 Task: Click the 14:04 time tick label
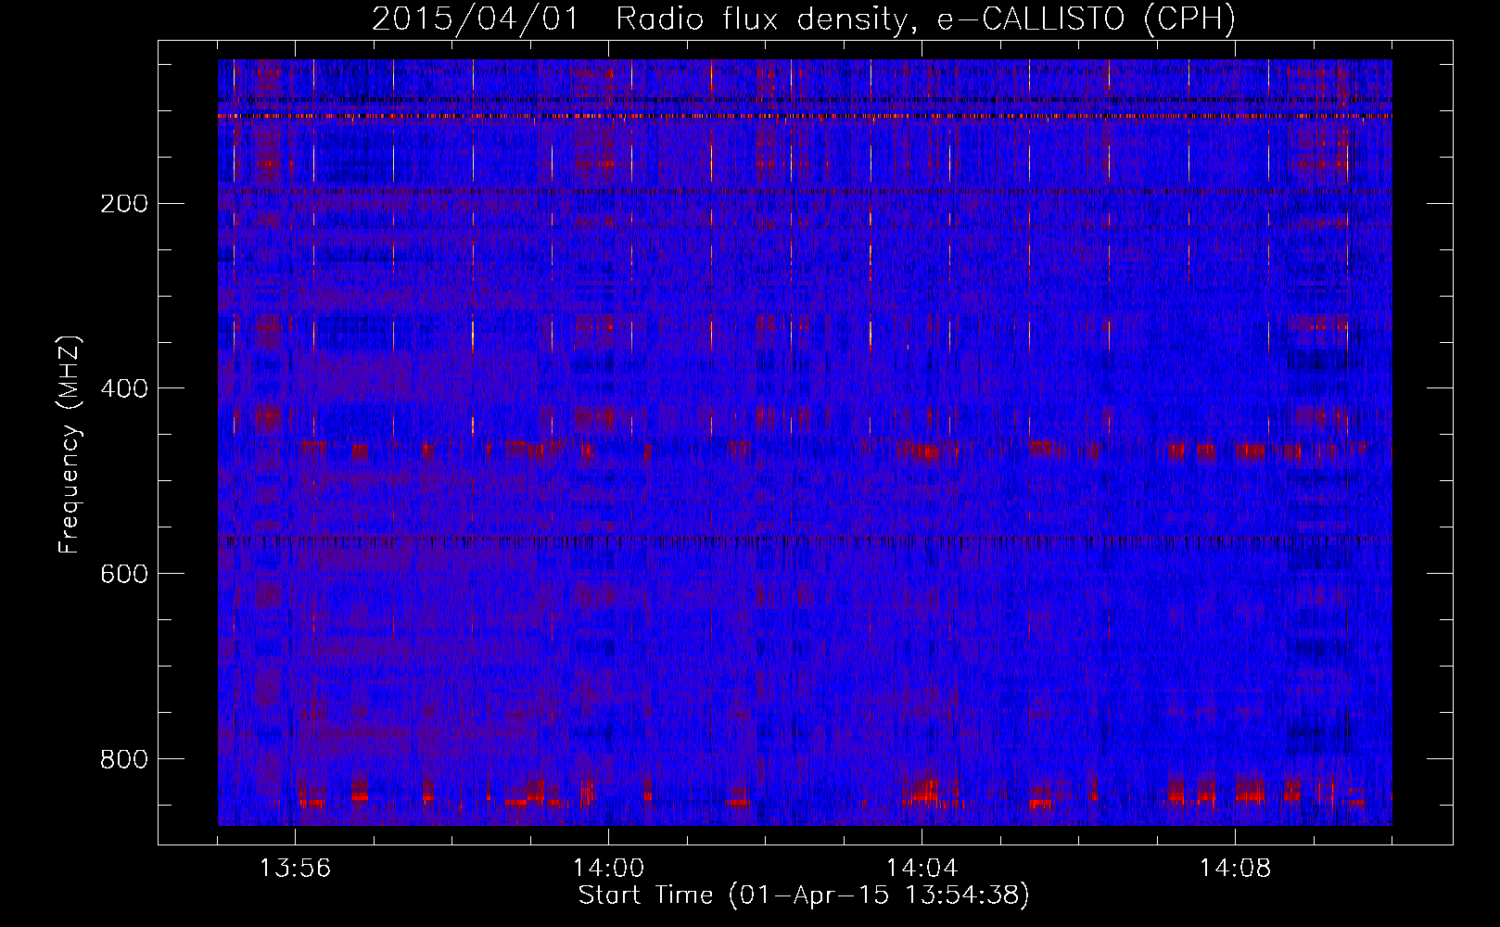(x=922, y=869)
